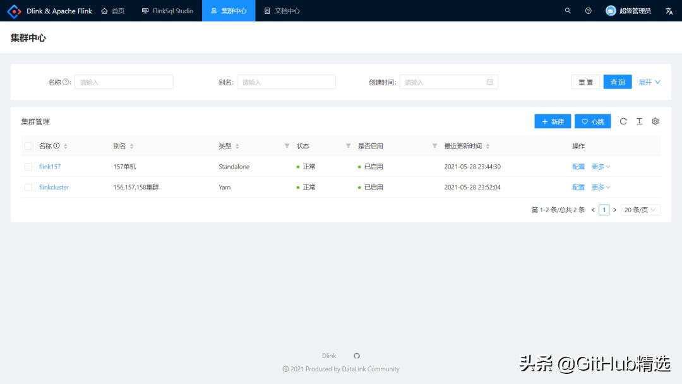This screenshot has height=384, width=682.
Task: Open the search icon in top bar
Action: (568, 11)
